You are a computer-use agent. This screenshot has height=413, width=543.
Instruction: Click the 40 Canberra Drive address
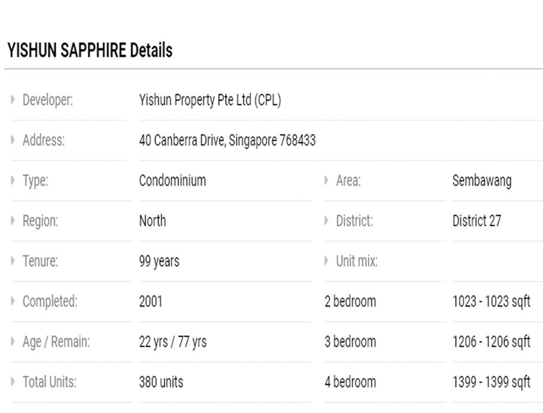[227, 141]
